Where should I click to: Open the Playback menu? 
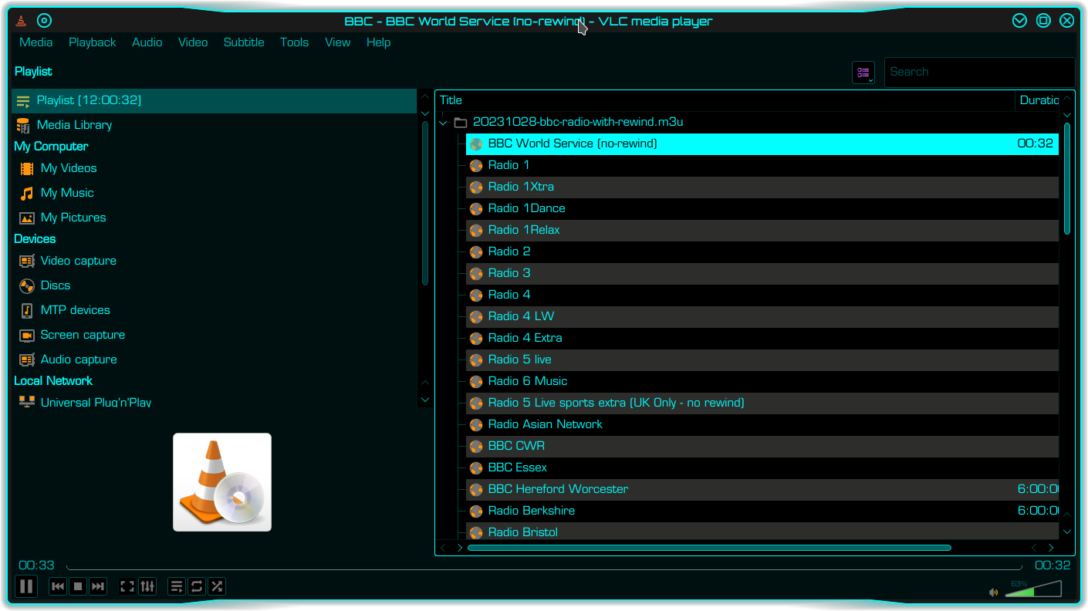92,42
